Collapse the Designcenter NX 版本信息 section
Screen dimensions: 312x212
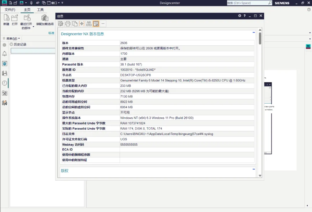click(254, 32)
